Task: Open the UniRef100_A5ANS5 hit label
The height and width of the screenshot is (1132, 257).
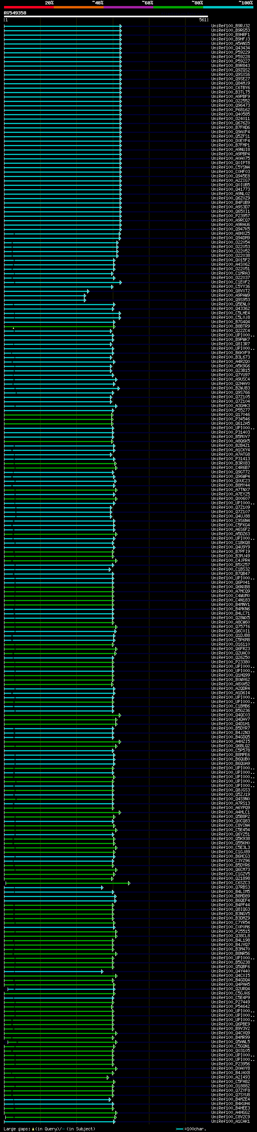Action: [x=230, y=43]
